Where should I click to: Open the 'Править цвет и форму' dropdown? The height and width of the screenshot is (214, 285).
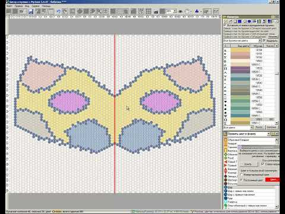click(268, 134)
